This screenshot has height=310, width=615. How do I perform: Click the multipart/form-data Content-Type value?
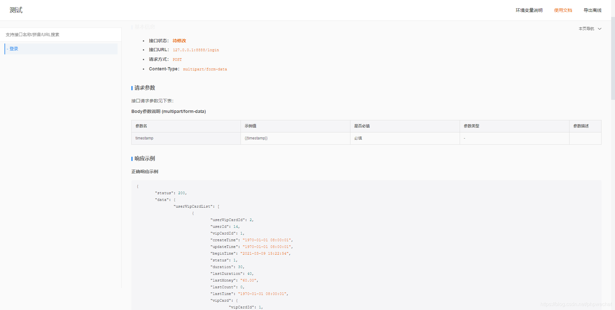click(205, 69)
